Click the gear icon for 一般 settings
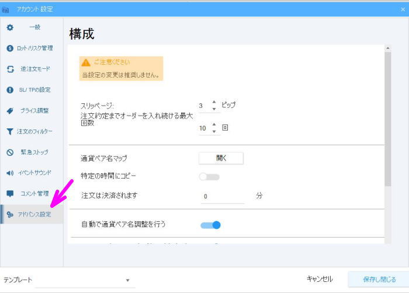The width and height of the screenshot is (409, 293). 10,27
